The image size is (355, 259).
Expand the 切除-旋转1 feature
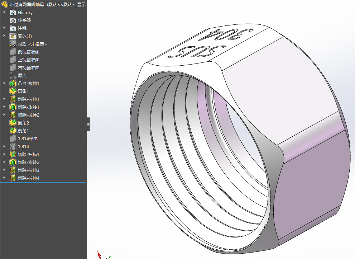point(4,107)
